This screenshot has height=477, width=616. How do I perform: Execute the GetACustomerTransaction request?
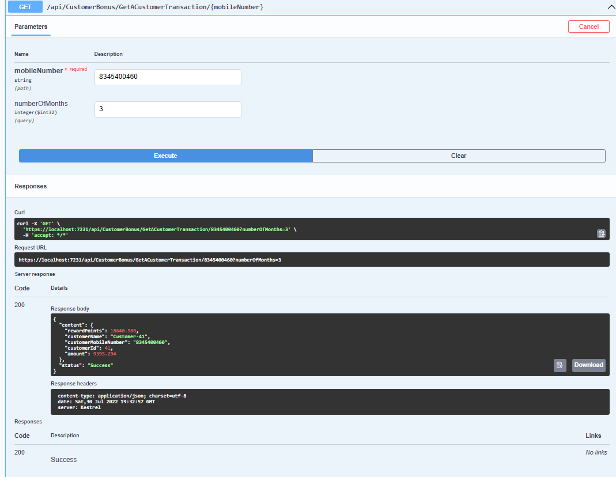pyautogui.click(x=165, y=156)
